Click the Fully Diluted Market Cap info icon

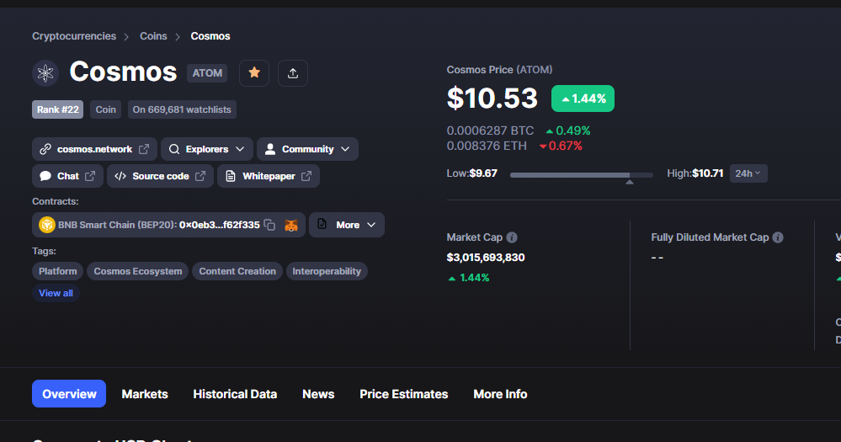[778, 237]
